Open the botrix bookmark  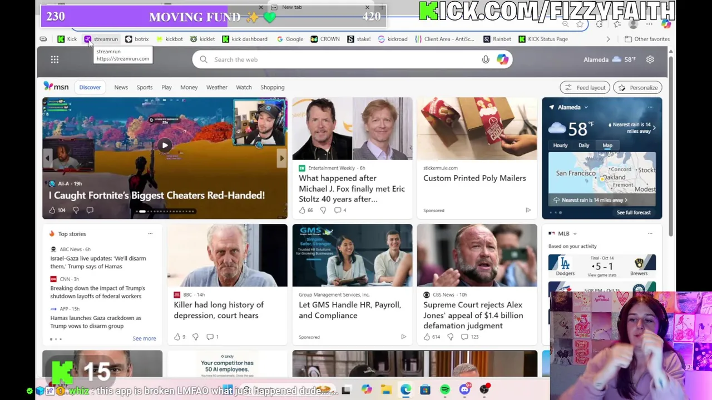[x=137, y=39]
